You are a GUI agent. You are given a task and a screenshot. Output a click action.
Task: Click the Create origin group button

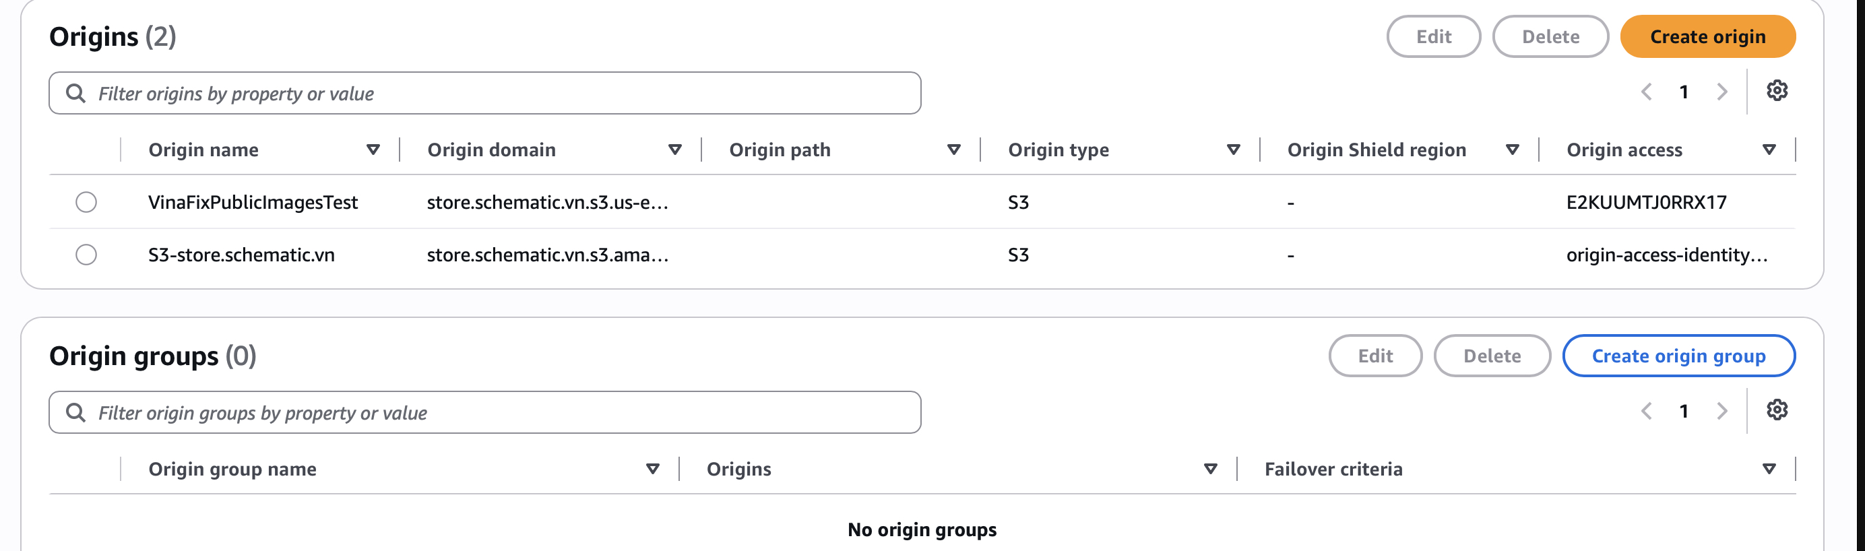[1679, 356]
